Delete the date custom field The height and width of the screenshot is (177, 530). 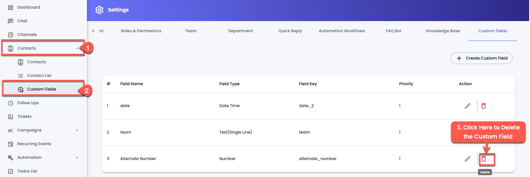tap(483, 106)
